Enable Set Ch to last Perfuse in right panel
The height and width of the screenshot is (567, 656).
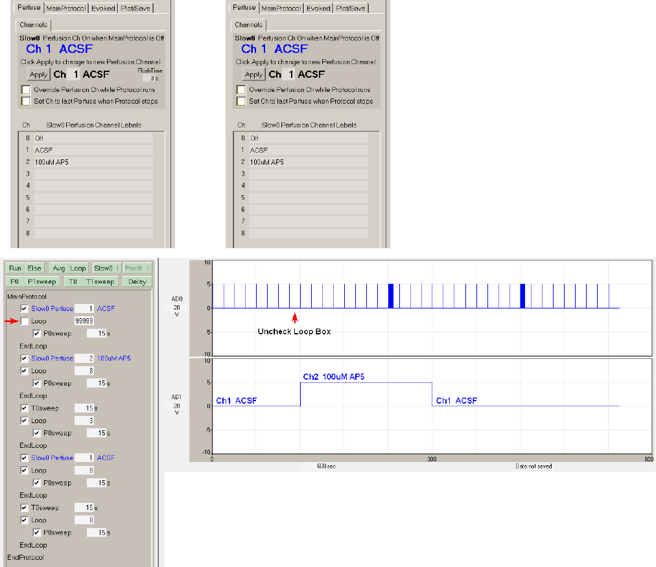(x=241, y=101)
